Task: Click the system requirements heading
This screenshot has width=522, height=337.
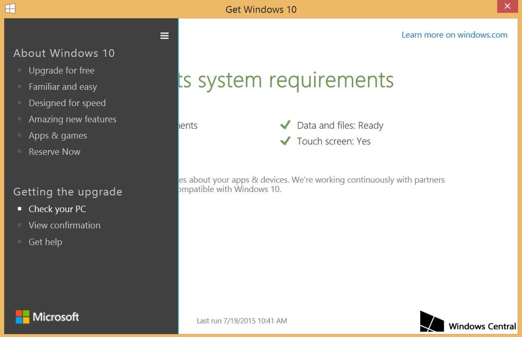Action: pyautogui.click(x=286, y=80)
